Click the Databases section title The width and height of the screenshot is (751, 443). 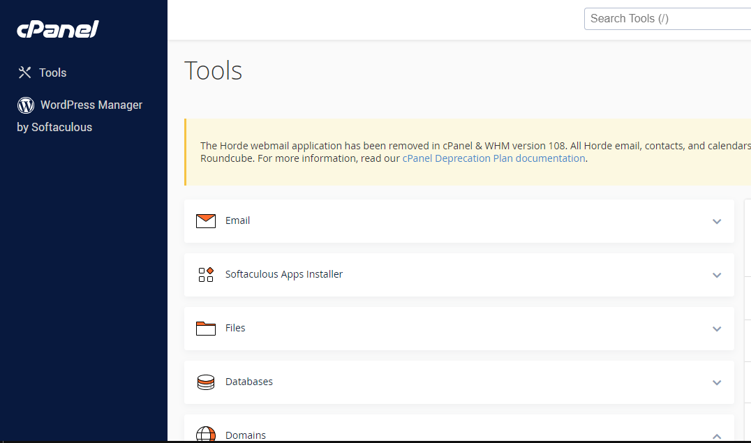coord(248,382)
